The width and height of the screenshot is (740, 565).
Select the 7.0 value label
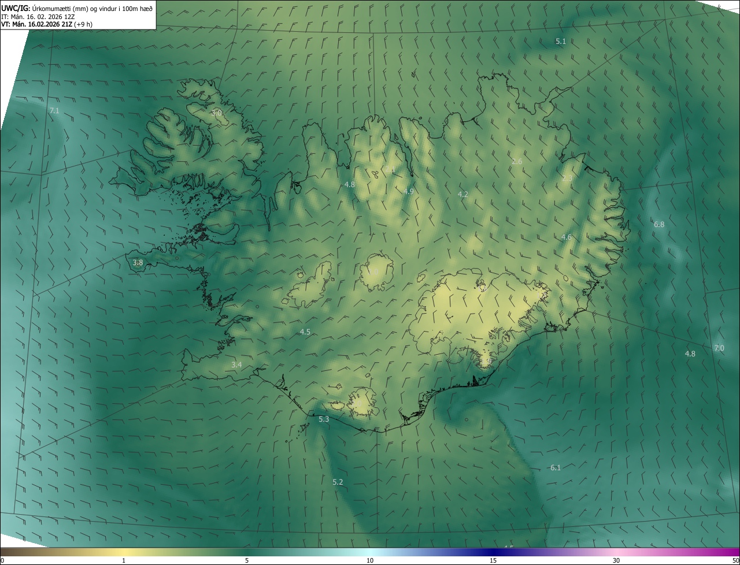click(x=719, y=348)
